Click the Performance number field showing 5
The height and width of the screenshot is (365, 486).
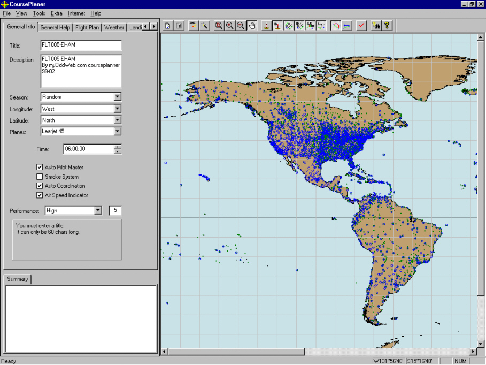(x=115, y=210)
